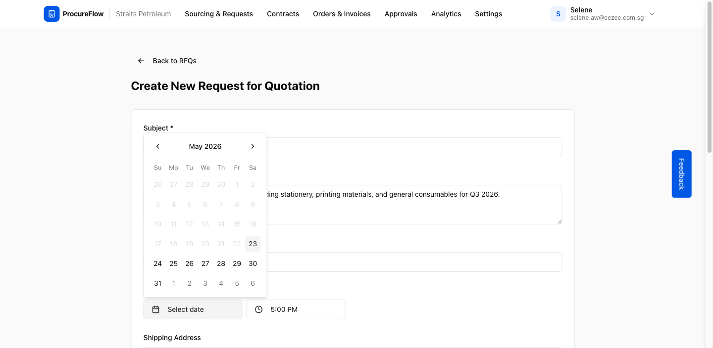Click the Straits Petroleum organization name
713x348 pixels.
click(x=144, y=14)
